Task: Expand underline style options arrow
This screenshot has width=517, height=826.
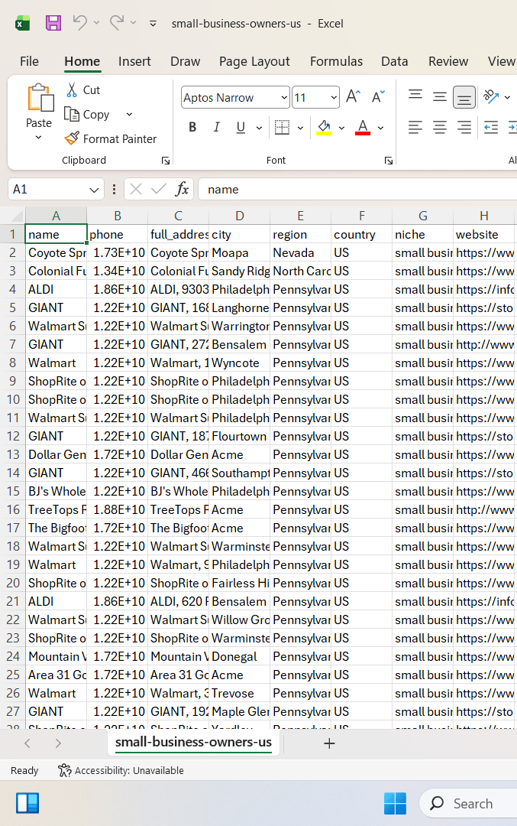Action: click(260, 128)
